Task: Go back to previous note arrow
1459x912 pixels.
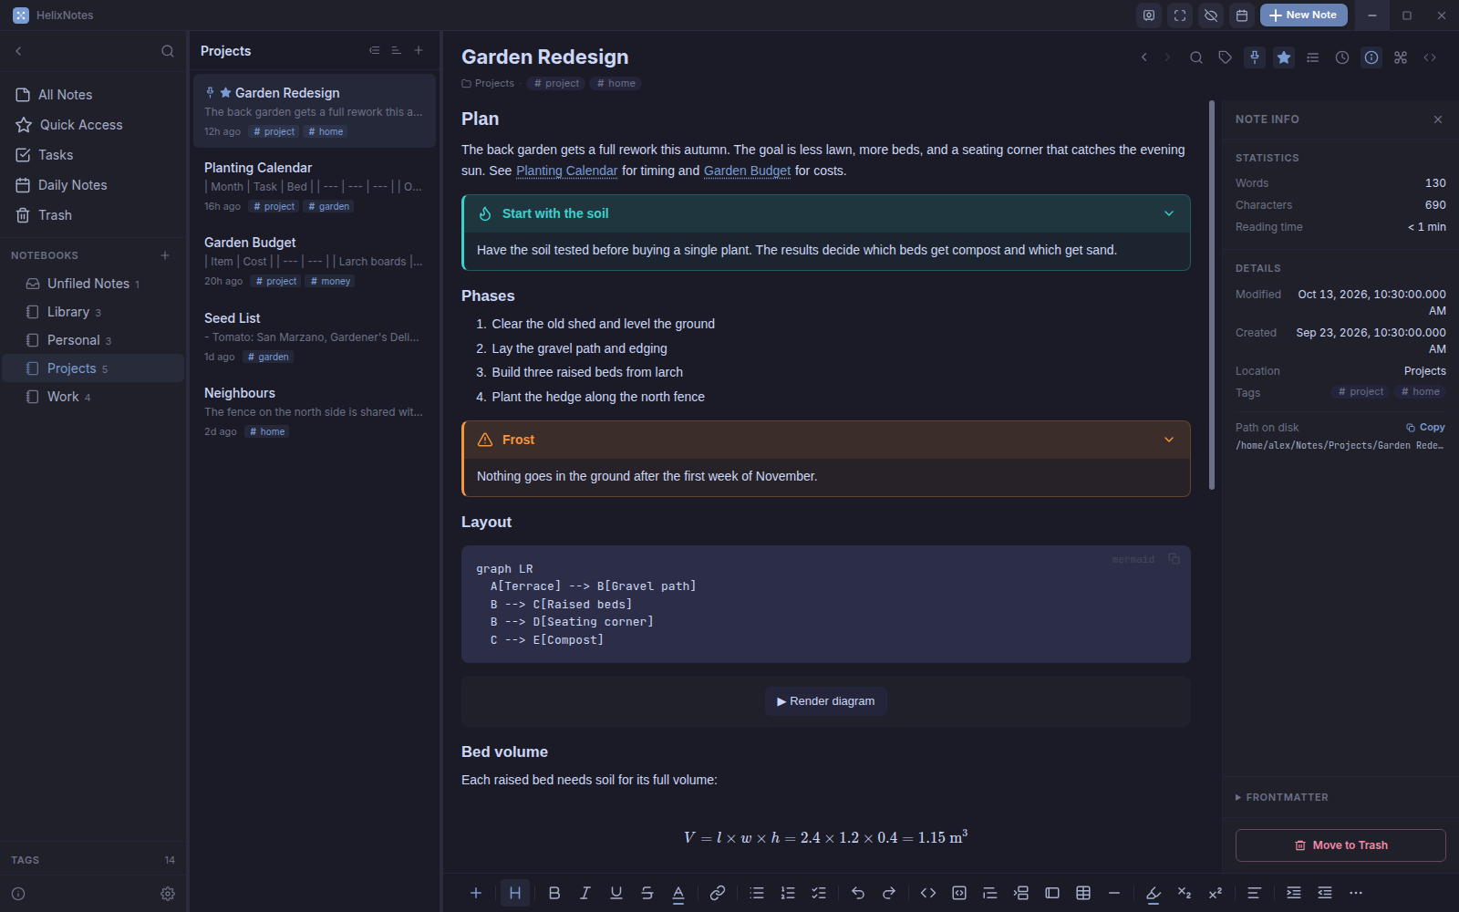Action: 1144,57
